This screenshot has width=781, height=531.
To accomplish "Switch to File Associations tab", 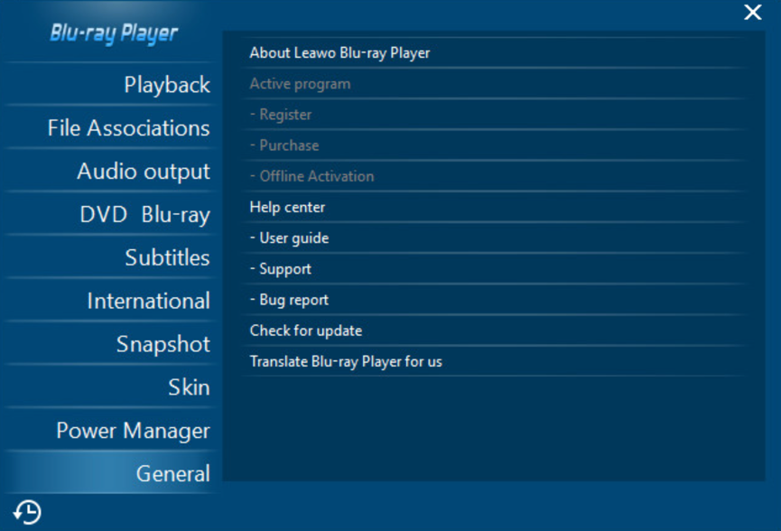I will (111, 127).
